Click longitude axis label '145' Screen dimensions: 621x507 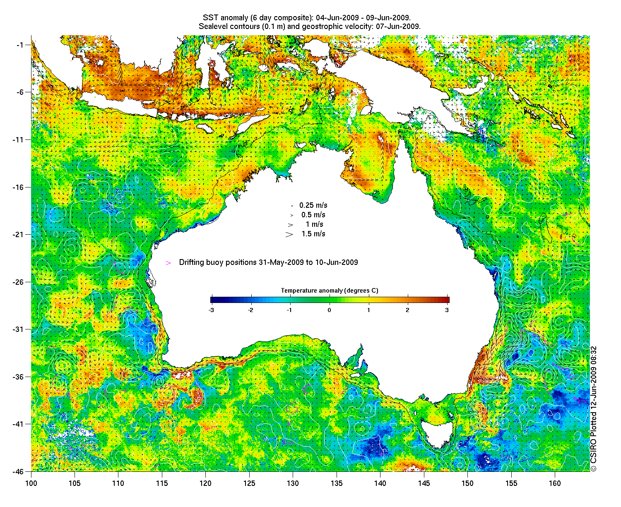tap(424, 483)
